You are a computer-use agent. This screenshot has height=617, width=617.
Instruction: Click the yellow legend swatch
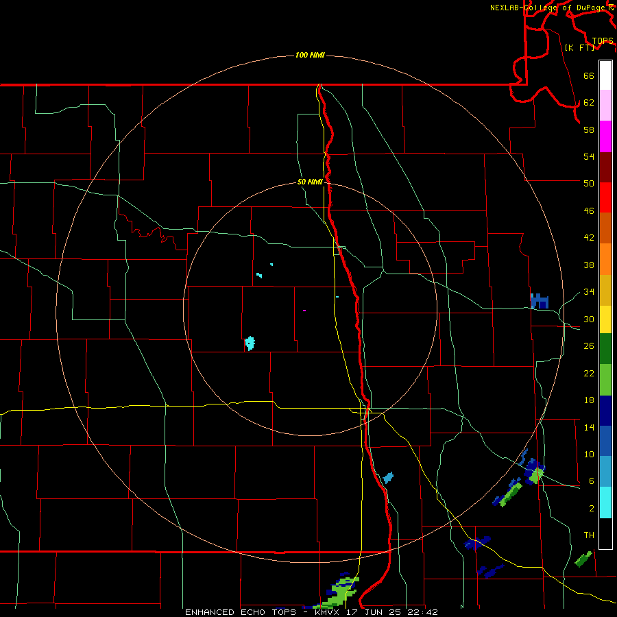[x=605, y=319]
